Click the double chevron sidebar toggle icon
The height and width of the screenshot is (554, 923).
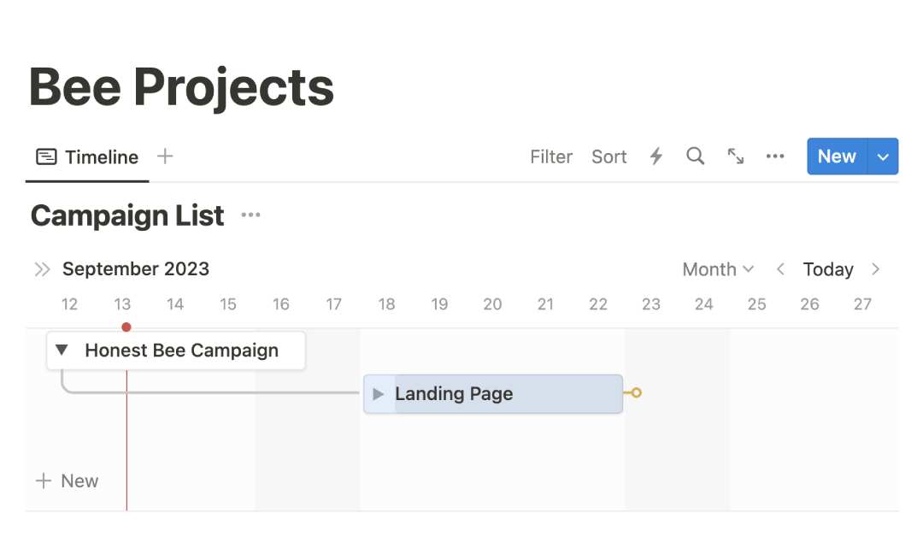click(x=42, y=269)
